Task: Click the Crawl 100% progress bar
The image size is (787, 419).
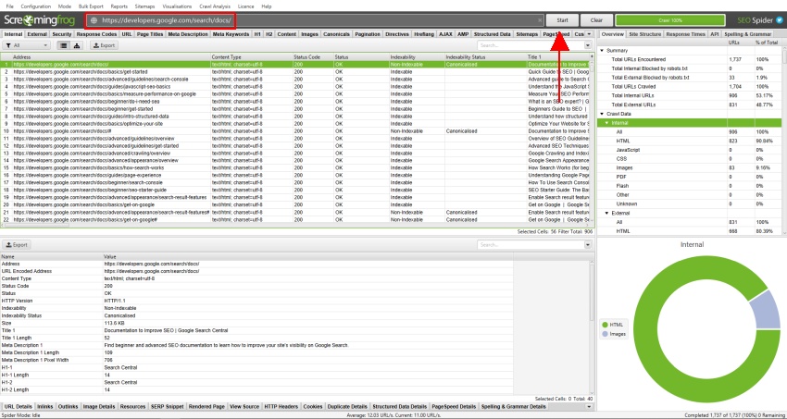Action: pyautogui.click(x=670, y=20)
